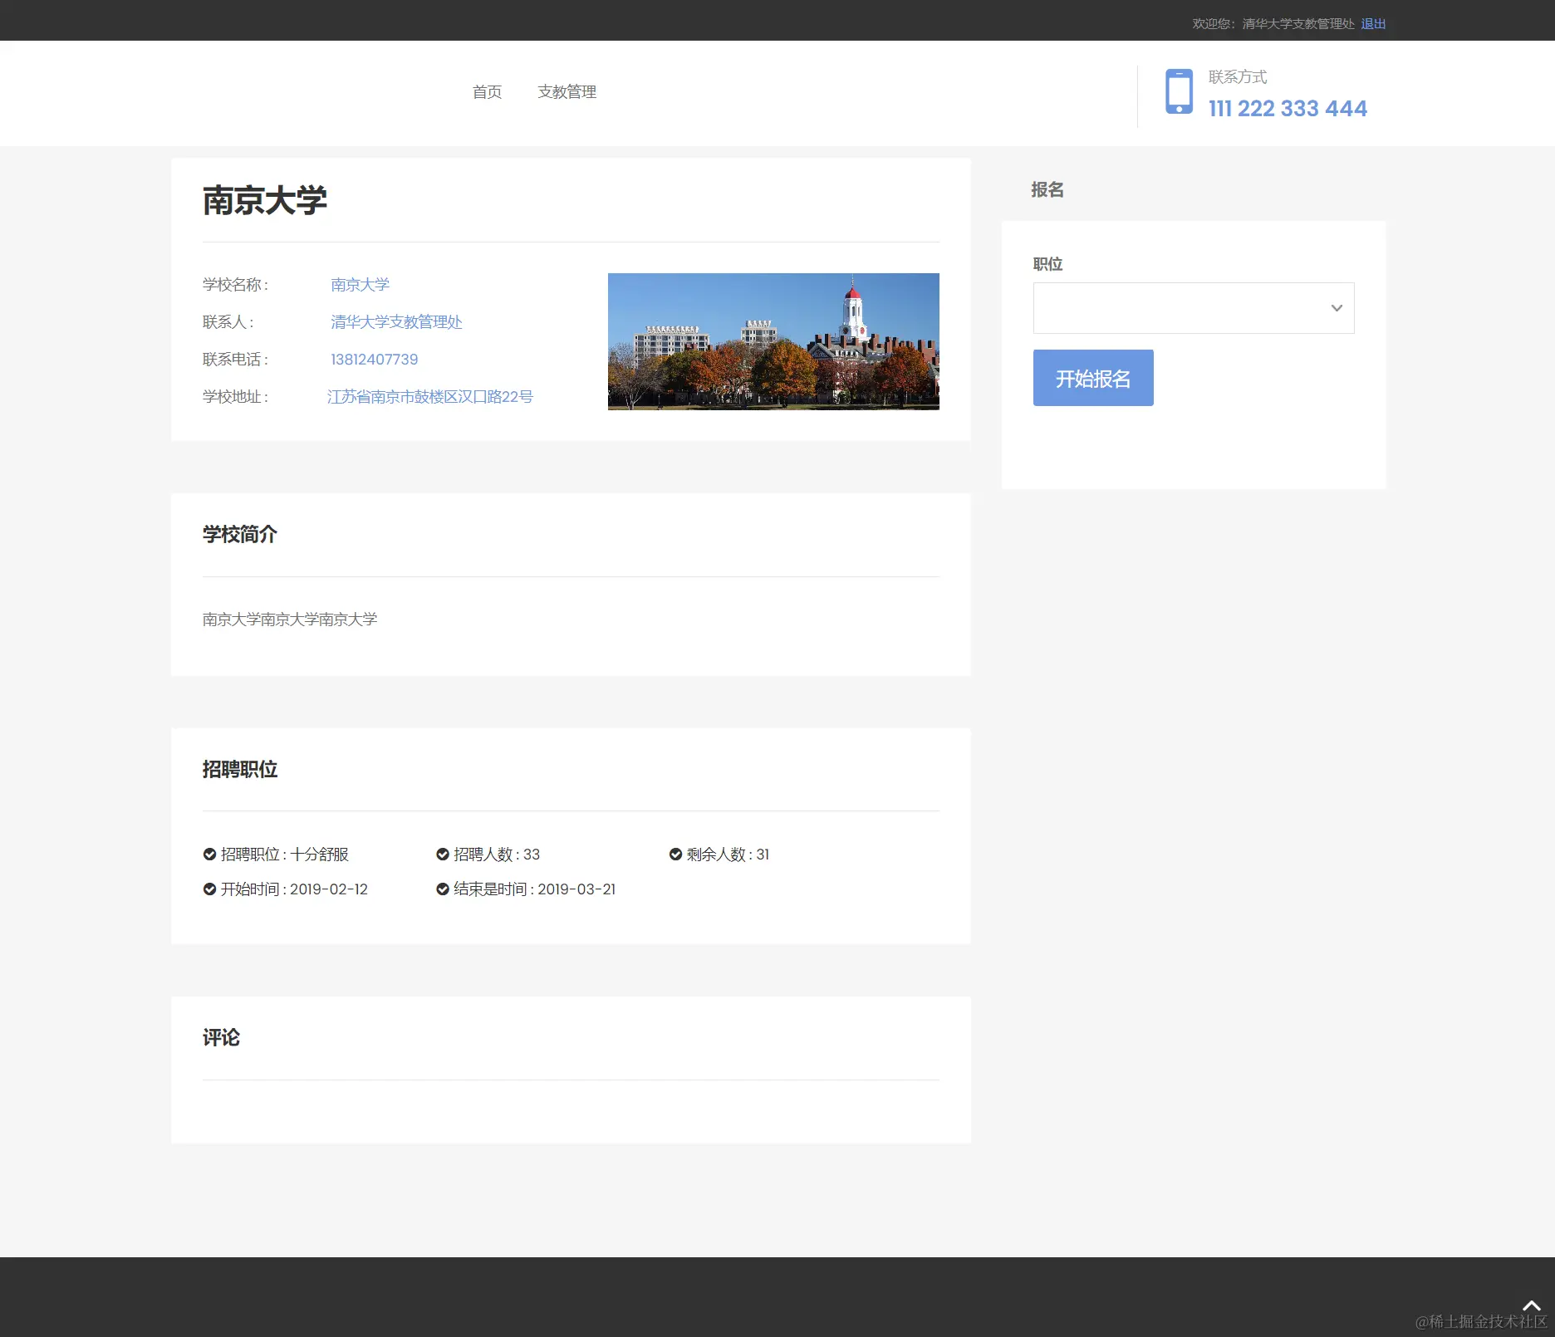Click checkmark icon beside 开始时间
The image size is (1555, 1337).
pos(209,889)
